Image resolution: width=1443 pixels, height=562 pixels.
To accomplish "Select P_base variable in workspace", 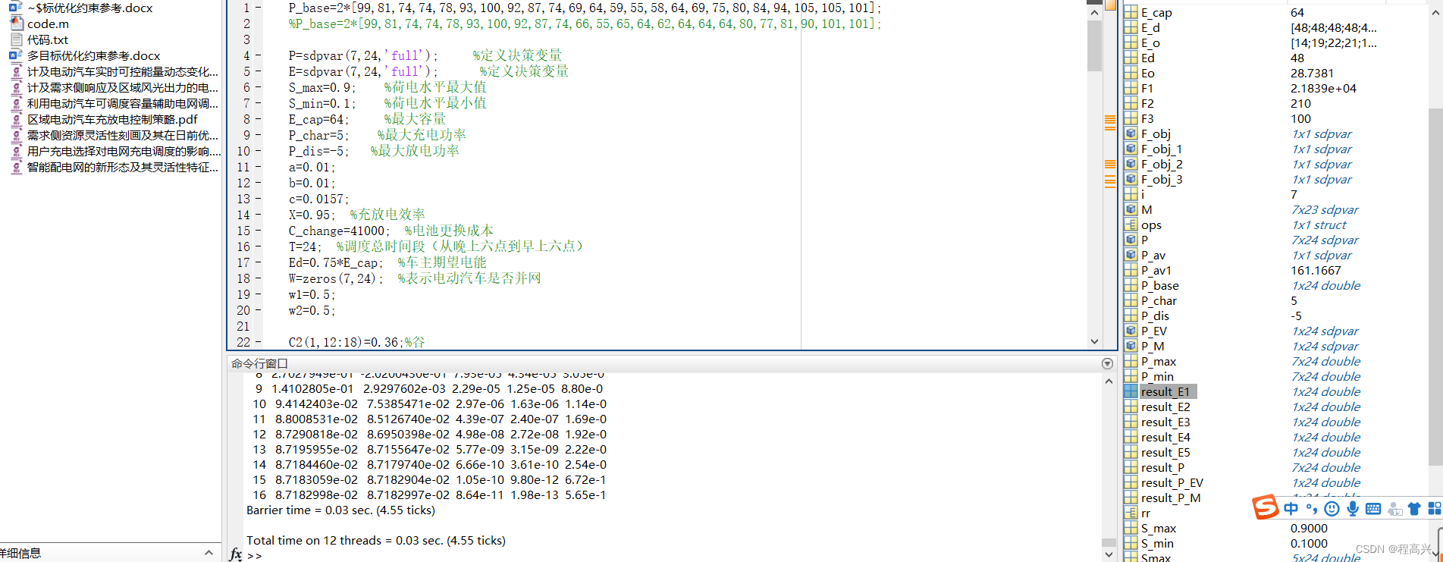I will [x=1159, y=285].
